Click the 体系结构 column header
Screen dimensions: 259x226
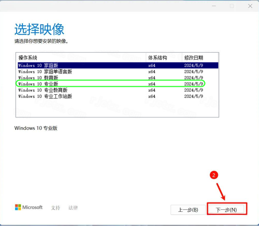coord(164,58)
